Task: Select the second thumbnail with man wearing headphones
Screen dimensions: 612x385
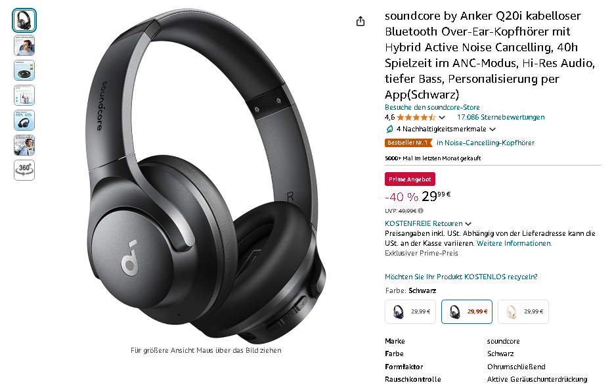Action: tap(24, 45)
